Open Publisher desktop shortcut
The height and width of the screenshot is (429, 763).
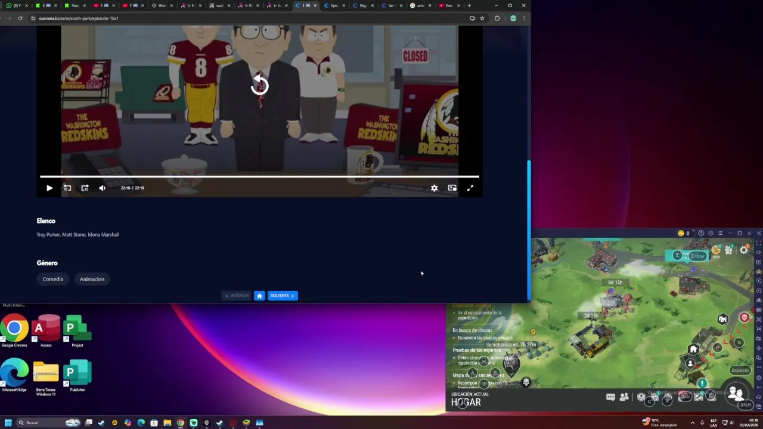pyautogui.click(x=77, y=375)
